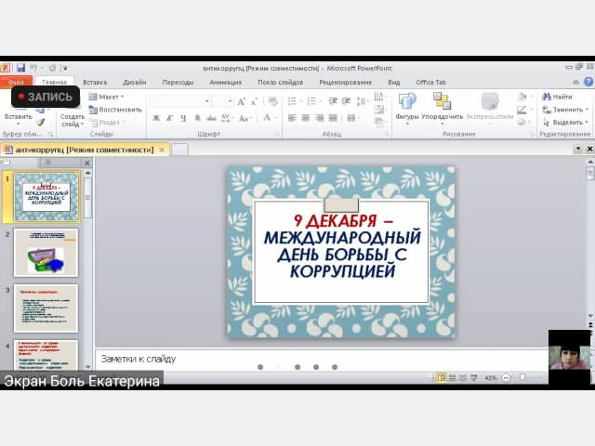This screenshot has width=595, height=446.
Task: Open the Customize Quick Access Toolbar arrow
Action: pos(65,68)
